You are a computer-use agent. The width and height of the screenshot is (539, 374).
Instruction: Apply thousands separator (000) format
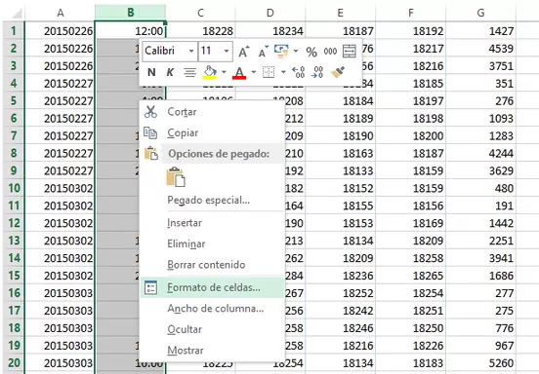pos(330,52)
